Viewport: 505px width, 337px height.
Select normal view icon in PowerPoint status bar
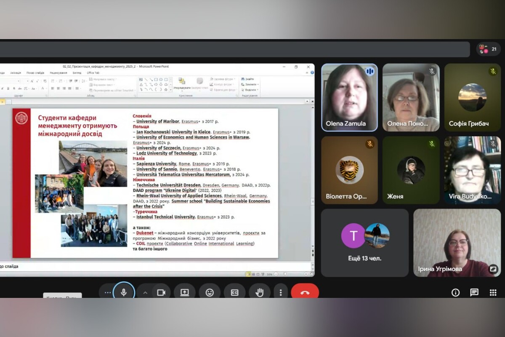[x=249, y=274]
